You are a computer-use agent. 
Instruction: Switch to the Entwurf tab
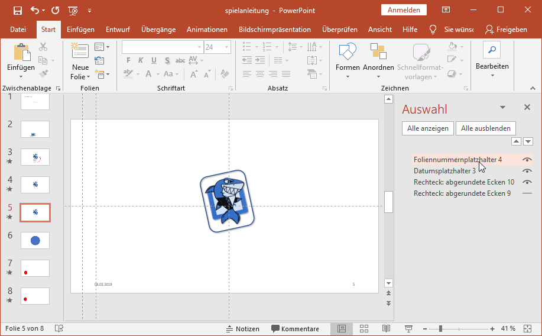[x=118, y=30]
